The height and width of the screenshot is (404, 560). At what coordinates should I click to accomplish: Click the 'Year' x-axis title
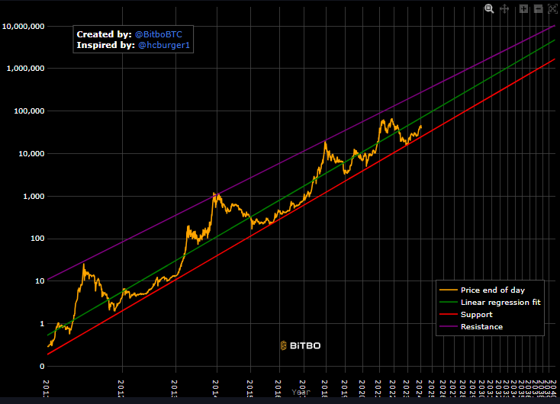[301, 393]
